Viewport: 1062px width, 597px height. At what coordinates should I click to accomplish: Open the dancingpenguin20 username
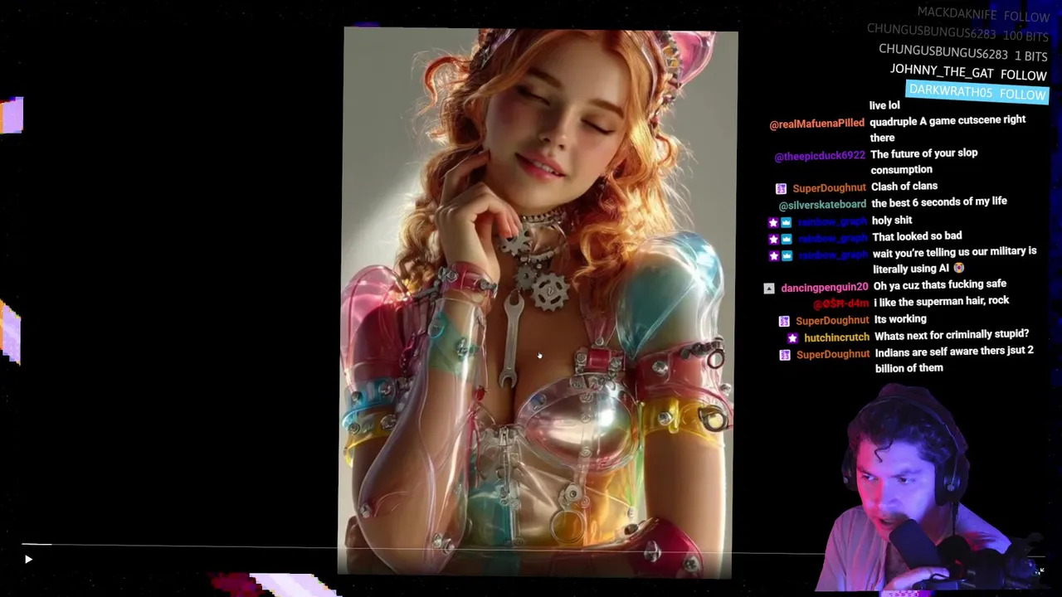(824, 287)
